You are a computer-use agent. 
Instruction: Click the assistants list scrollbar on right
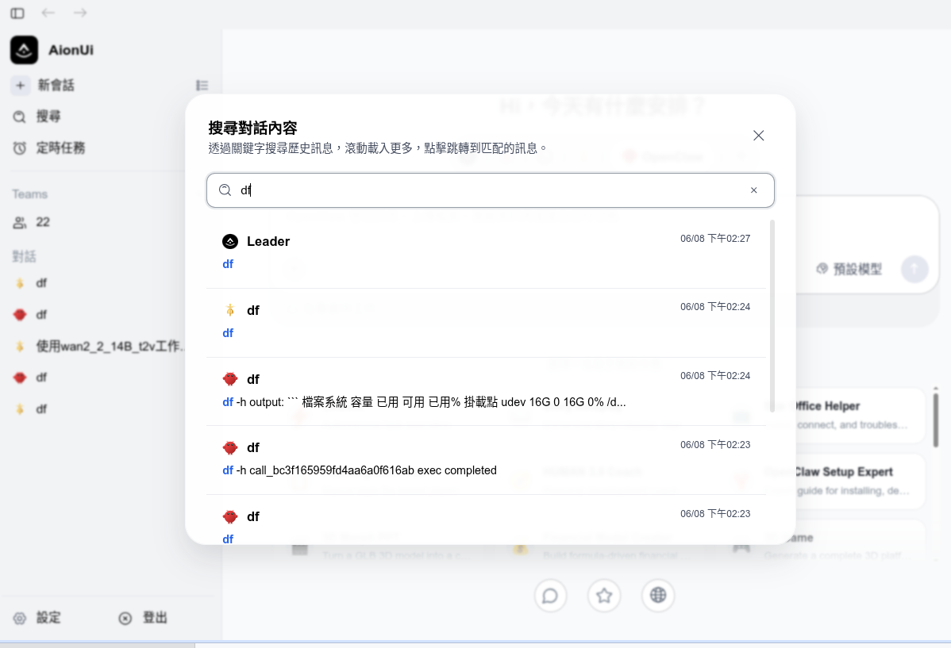(x=936, y=420)
